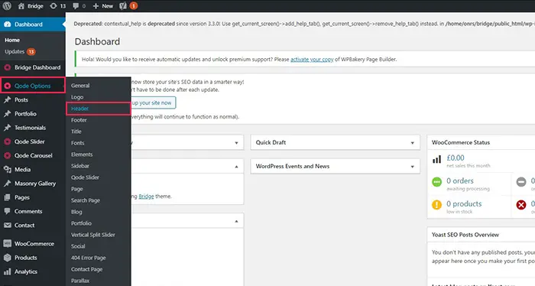Select 404 Error Page in submenu
535x286 pixels.
pyautogui.click(x=88, y=258)
